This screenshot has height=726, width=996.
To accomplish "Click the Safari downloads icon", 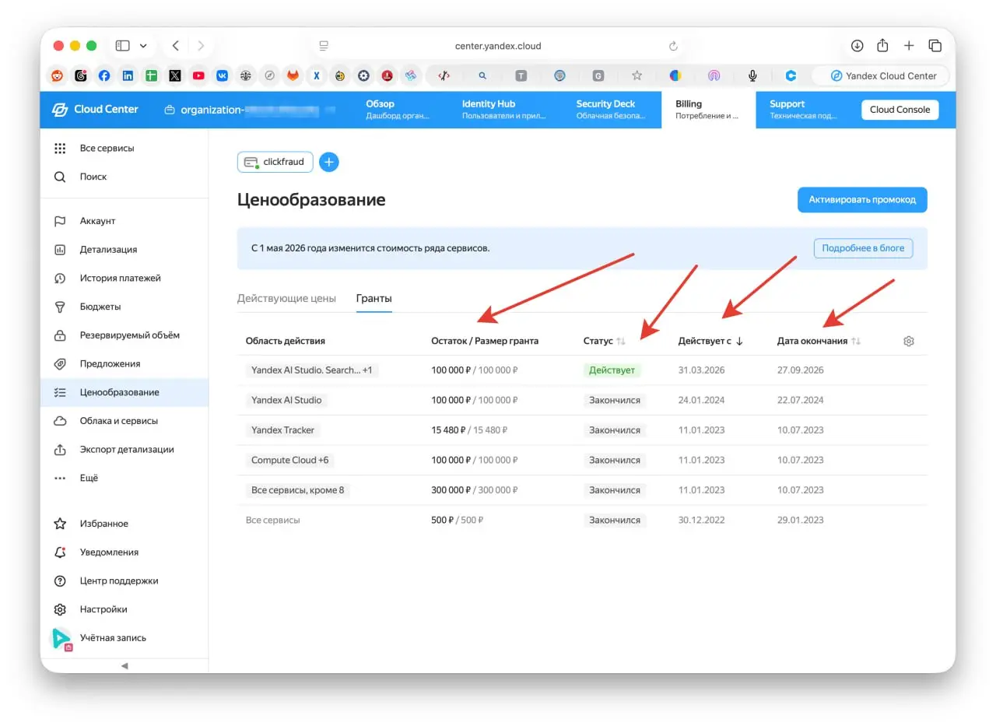I will tap(857, 46).
